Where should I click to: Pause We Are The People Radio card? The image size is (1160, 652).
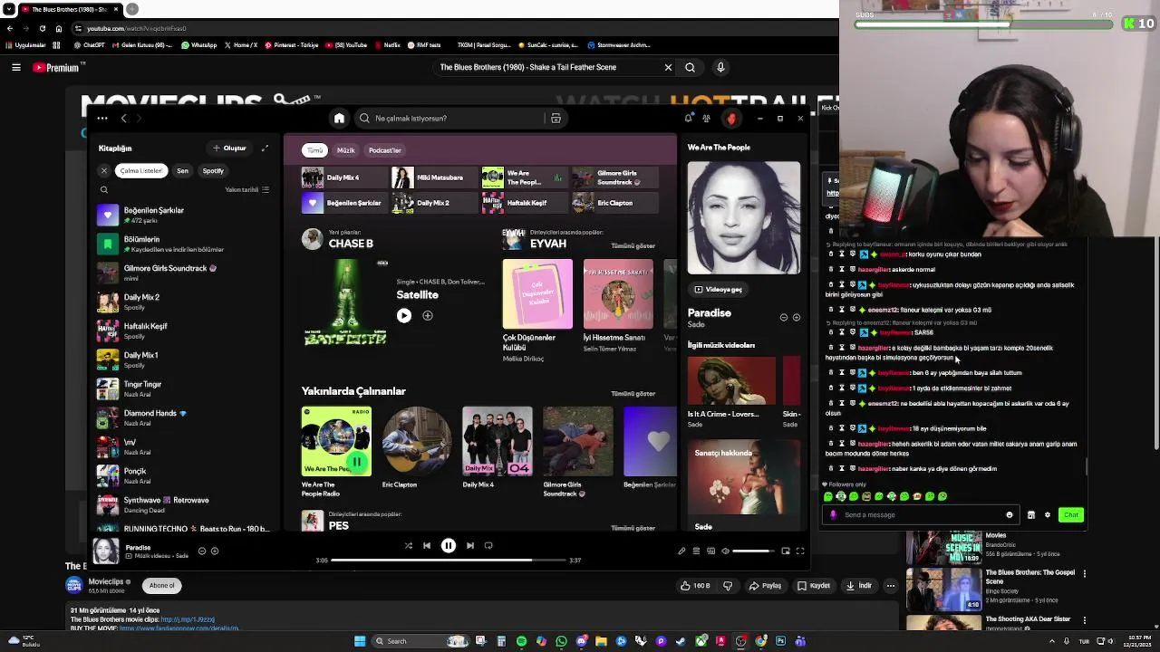[x=356, y=463]
